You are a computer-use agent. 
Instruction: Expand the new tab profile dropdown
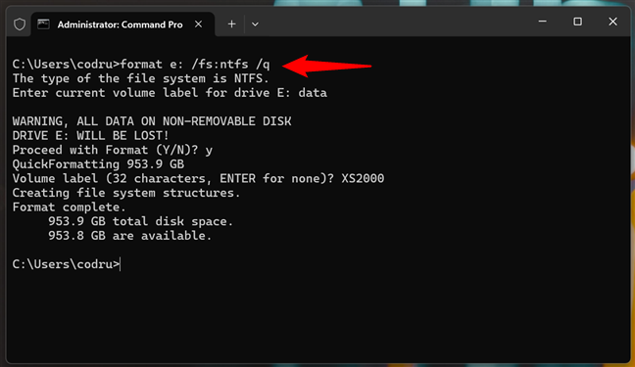(255, 24)
